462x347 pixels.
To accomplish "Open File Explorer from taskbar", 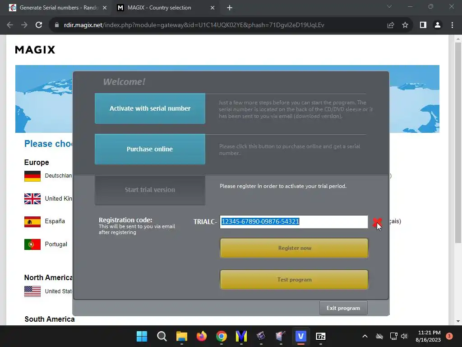I will coord(182,336).
